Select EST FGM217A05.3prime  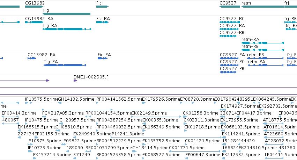(63, 113)
